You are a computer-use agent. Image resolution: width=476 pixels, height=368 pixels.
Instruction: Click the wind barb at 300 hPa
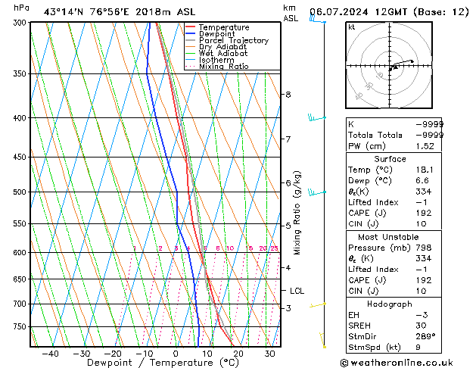point(318,19)
